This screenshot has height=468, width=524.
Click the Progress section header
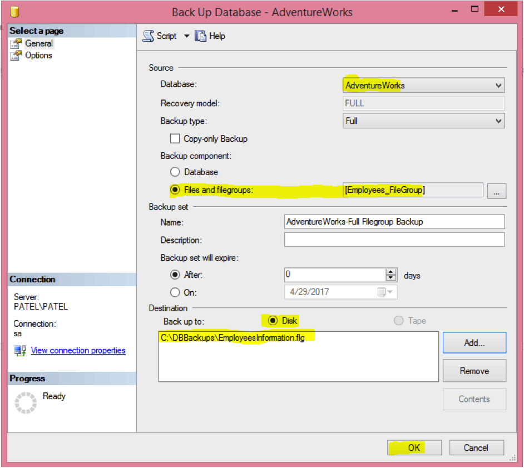(72, 378)
